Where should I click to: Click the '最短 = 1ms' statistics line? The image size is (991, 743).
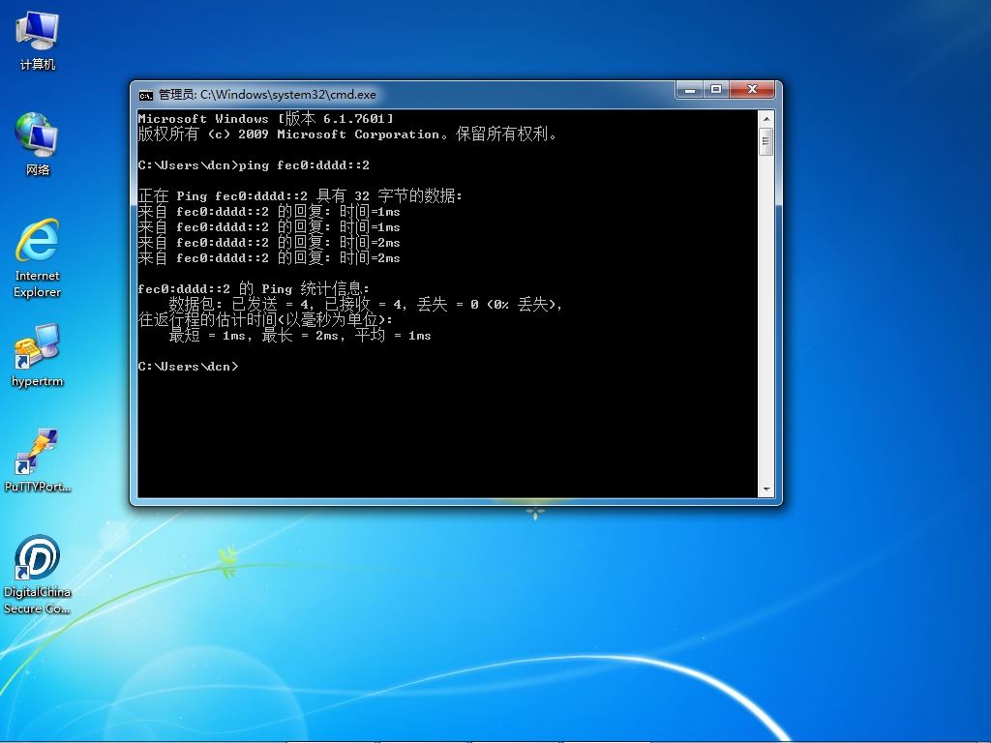(x=300, y=336)
